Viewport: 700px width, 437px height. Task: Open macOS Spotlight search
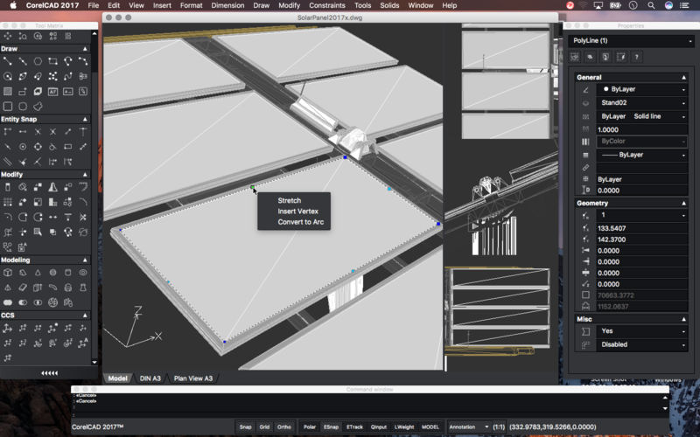pyautogui.click(x=651, y=5)
